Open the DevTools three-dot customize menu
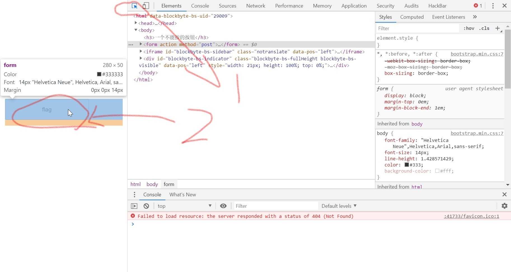 click(x=493, y=6)
